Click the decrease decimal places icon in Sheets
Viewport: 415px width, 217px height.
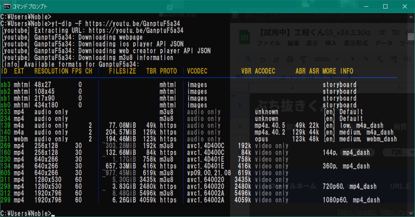379,59
